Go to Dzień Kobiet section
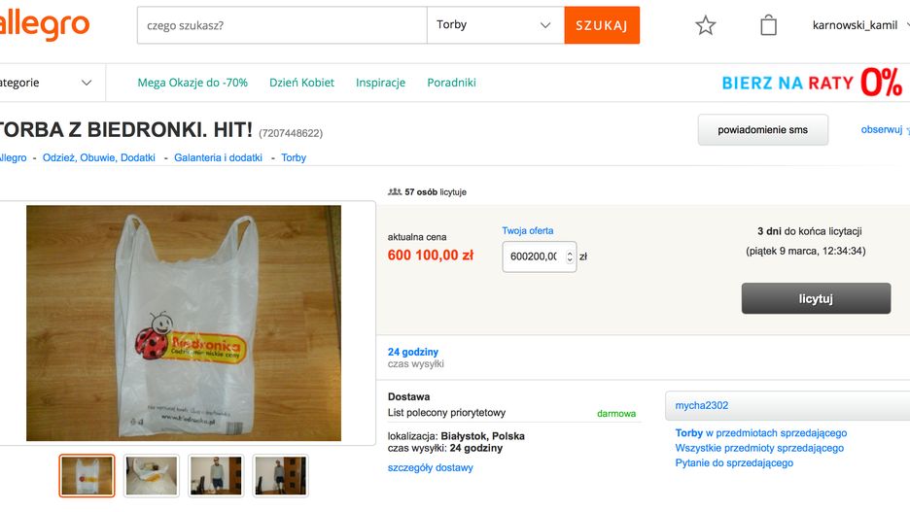Viewport: 910px width, 512px height. 301,84
